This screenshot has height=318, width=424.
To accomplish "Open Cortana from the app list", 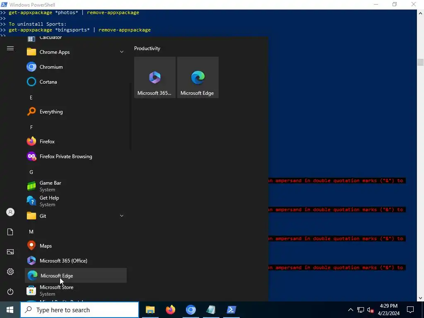I will pos(76,82).
